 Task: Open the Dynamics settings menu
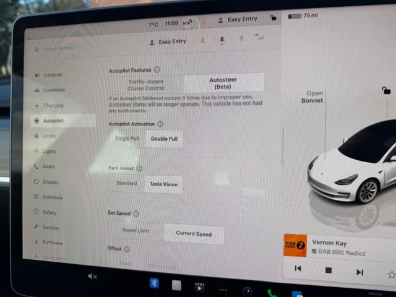point(50,90)
